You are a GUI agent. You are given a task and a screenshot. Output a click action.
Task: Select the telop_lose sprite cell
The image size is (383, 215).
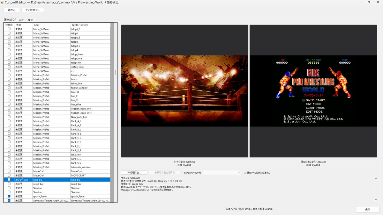coord(90,58)
